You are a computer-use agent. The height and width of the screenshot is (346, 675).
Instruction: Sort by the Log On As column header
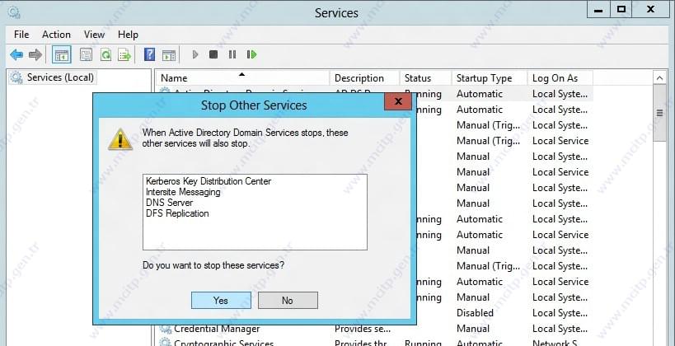click(560, 78)
